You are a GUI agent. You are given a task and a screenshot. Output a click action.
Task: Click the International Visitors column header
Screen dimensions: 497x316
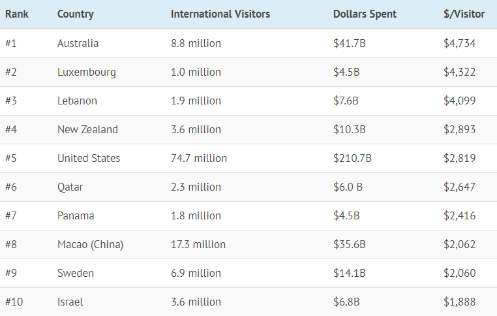point(220,14)
